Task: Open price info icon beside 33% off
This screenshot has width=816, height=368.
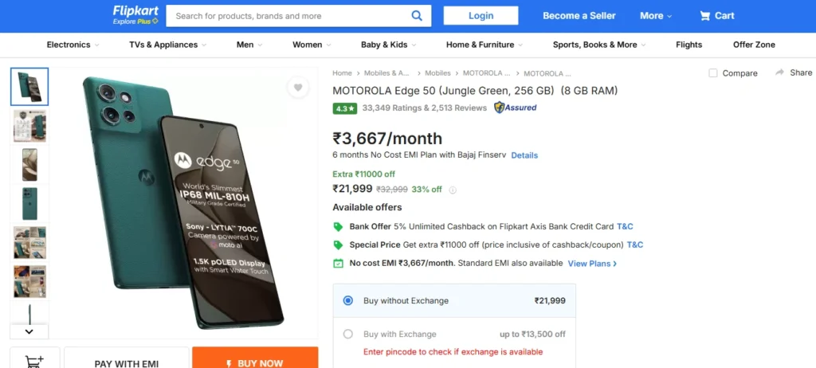Action: point(453,190)
